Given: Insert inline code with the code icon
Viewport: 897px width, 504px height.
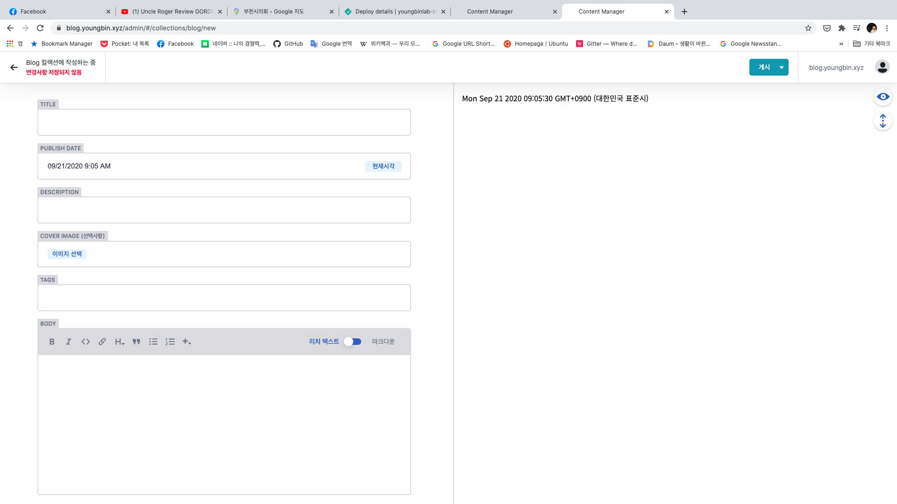Looking at the screenshot, I should (85, 342).
